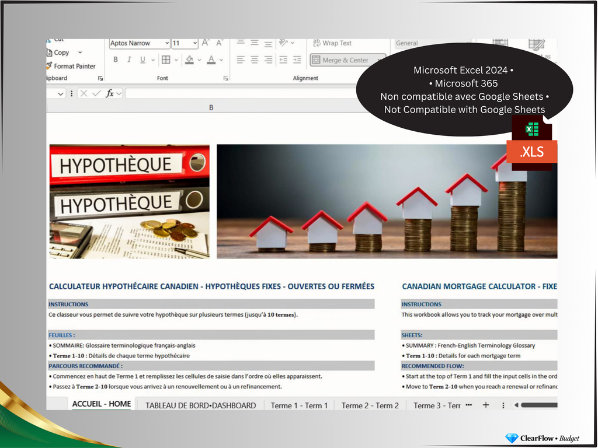Click the RECOMMENDED FLOW: header cell
This screenshot has width=598, height=448.
click(x=479, y=366)
